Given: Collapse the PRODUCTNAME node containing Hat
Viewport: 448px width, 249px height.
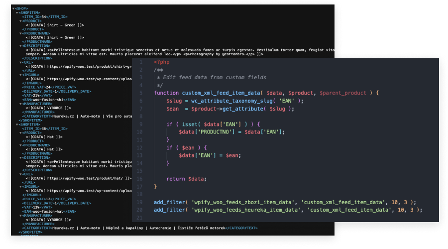Looking at the screenshot, I should point(20,145).
